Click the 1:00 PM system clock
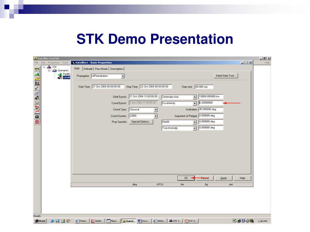The image size is (310, 232). [262, 221]
